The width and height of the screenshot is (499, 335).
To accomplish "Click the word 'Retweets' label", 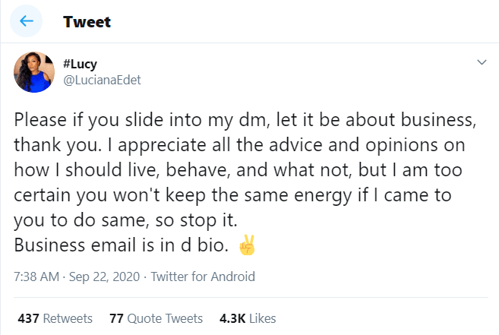I will pyautogui.click(x=67, y=318).
